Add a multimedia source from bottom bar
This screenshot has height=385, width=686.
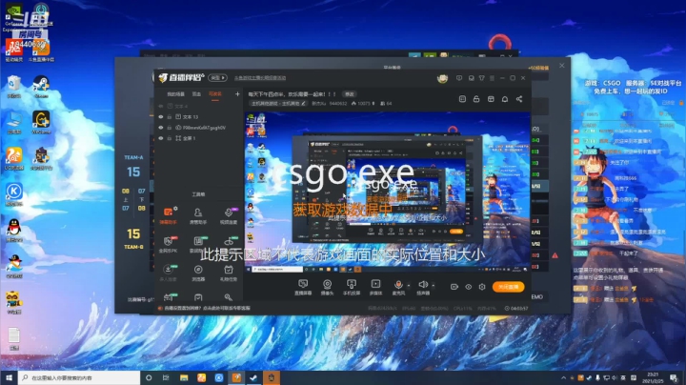[375, 287]
